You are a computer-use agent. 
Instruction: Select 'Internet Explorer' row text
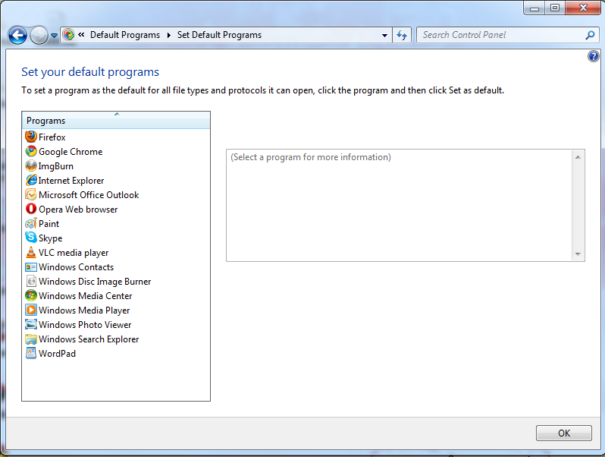pos(71,181)
